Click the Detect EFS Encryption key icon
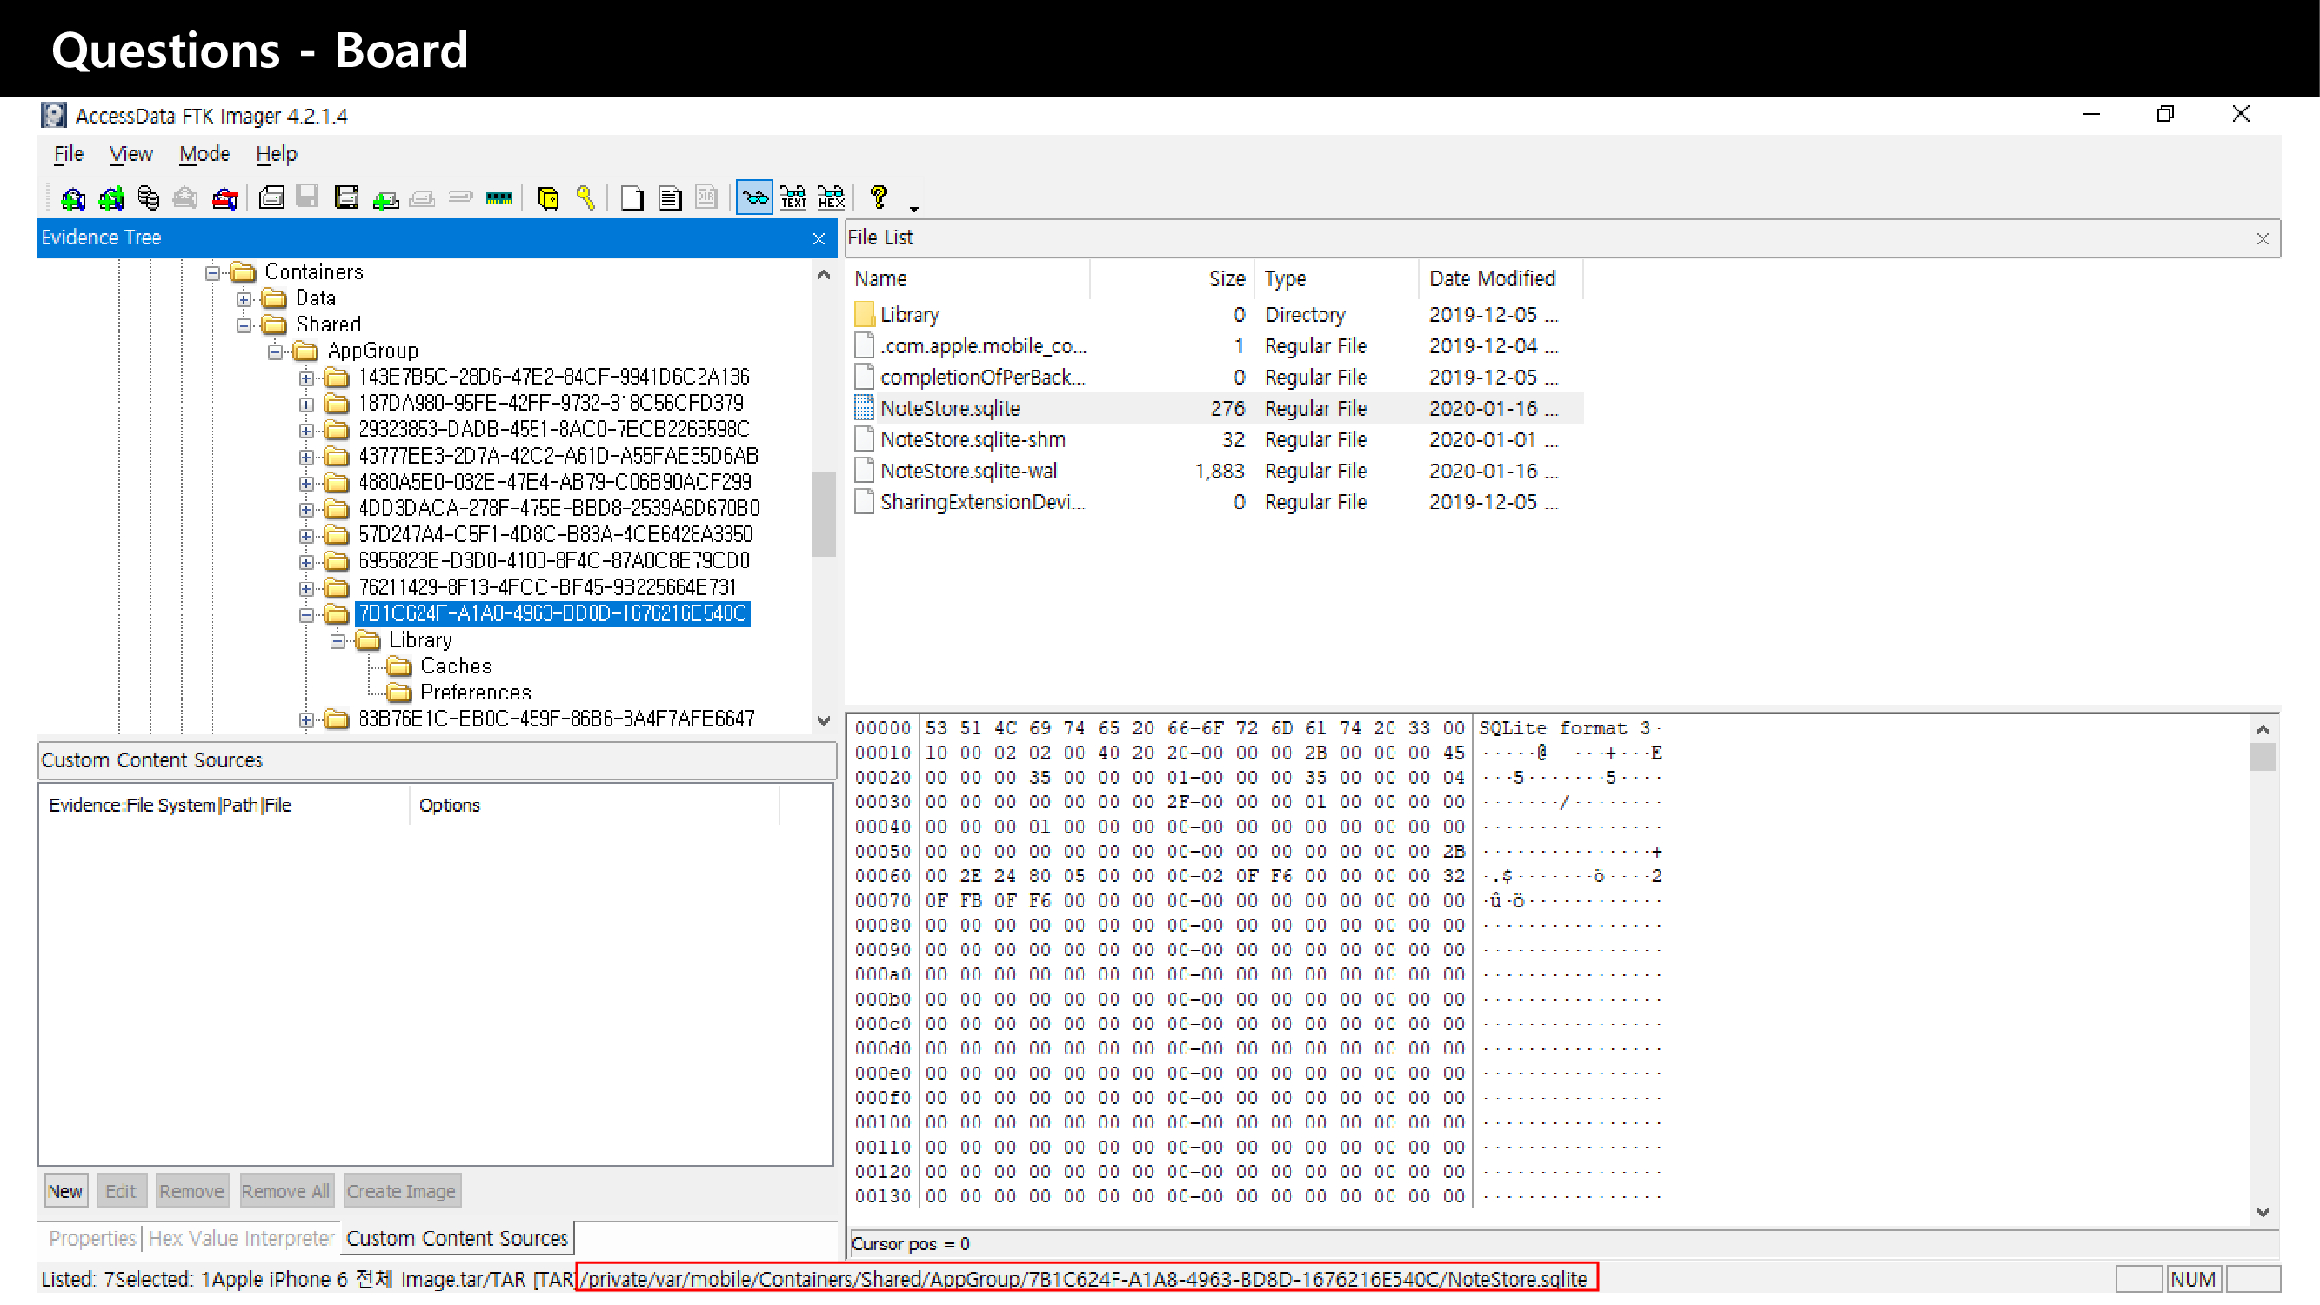This screenshot has height=1305, width=2320. click(585, 197)
